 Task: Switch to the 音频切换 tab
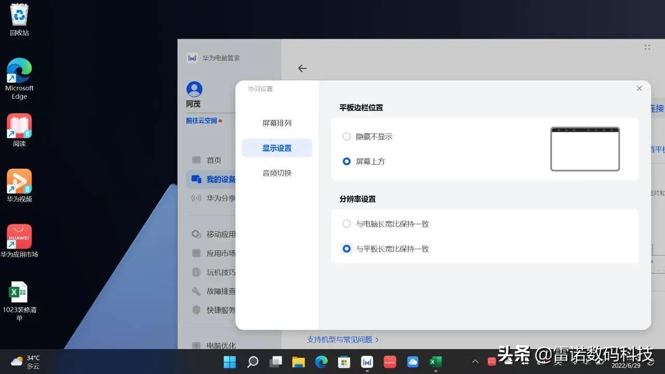(276, 173)
